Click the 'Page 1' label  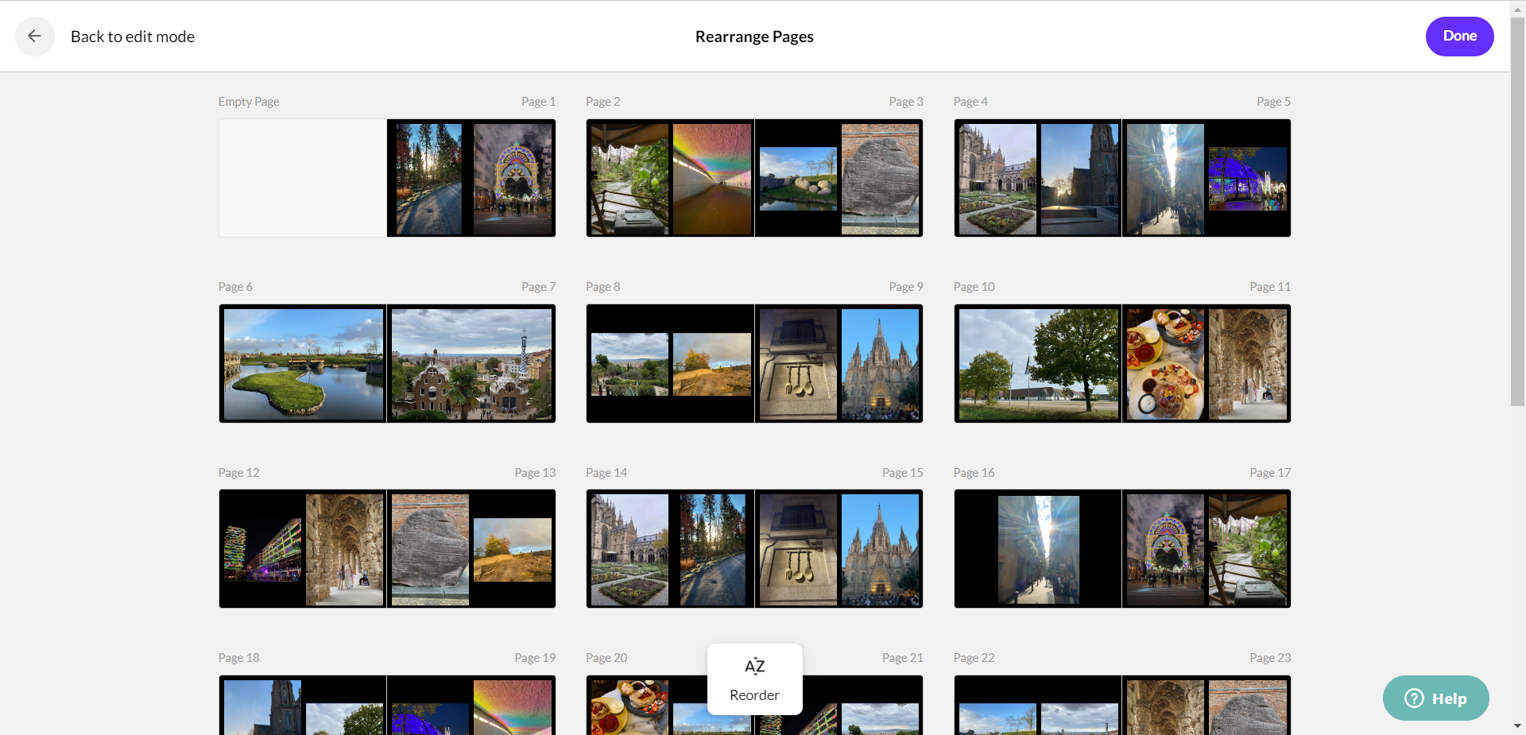[538, 102]
